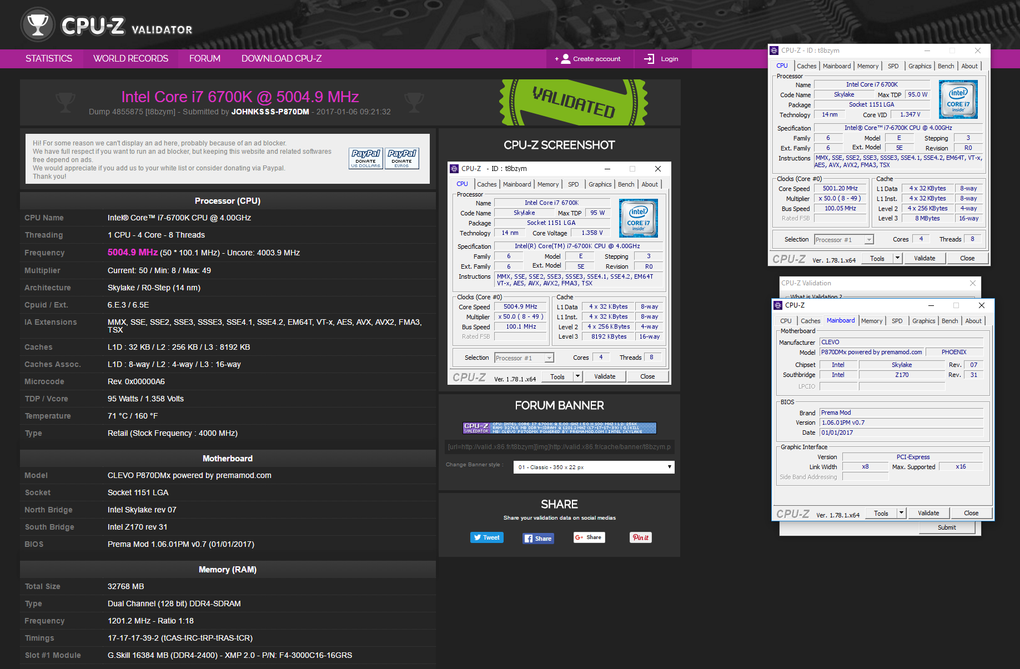Click Total Size 32768 MB value
Screen dimensions: 1020x669
(x=126, y=586)
